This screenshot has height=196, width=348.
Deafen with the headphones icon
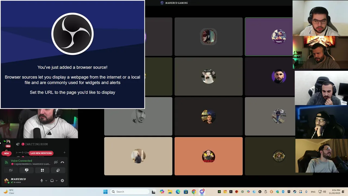(x=52, y=180)
